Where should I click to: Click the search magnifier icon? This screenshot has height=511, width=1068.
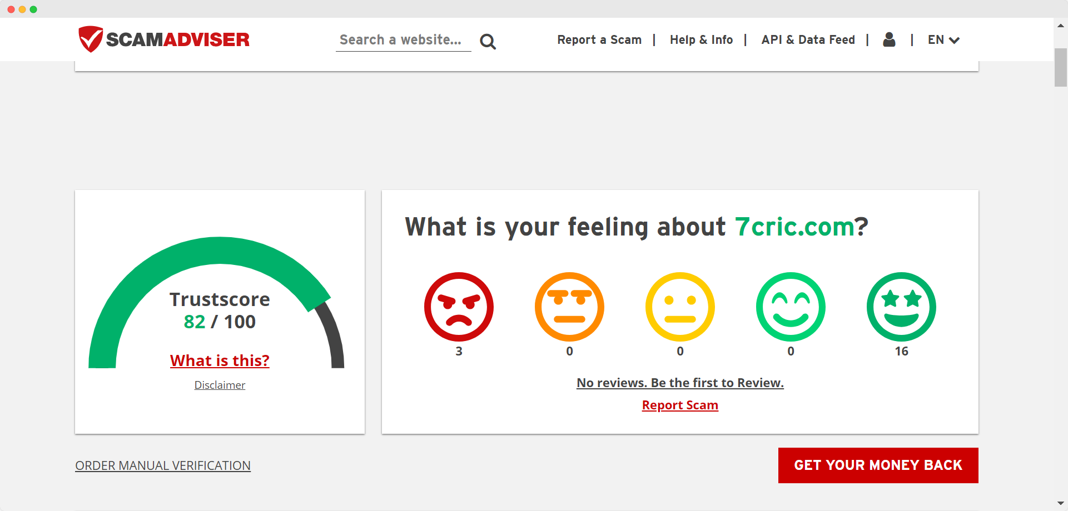[488, 42]
